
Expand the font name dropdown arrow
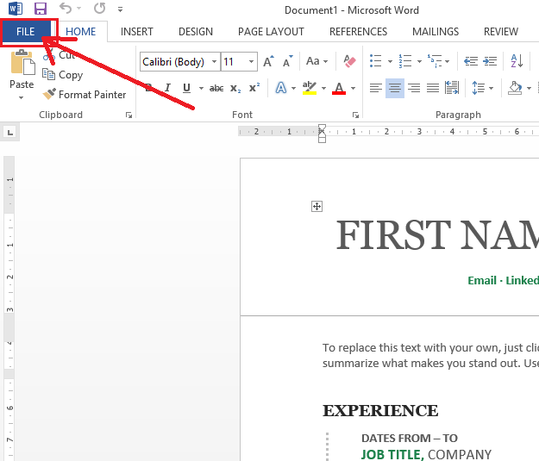coord(215,62)
